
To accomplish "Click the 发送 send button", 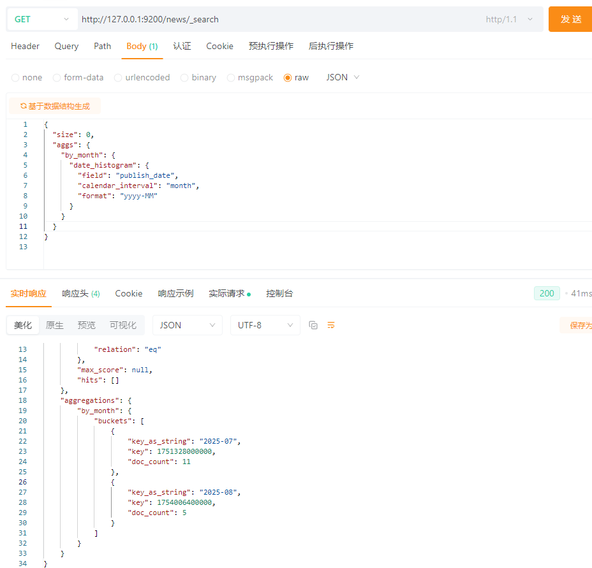I will [x=570, y=19].
